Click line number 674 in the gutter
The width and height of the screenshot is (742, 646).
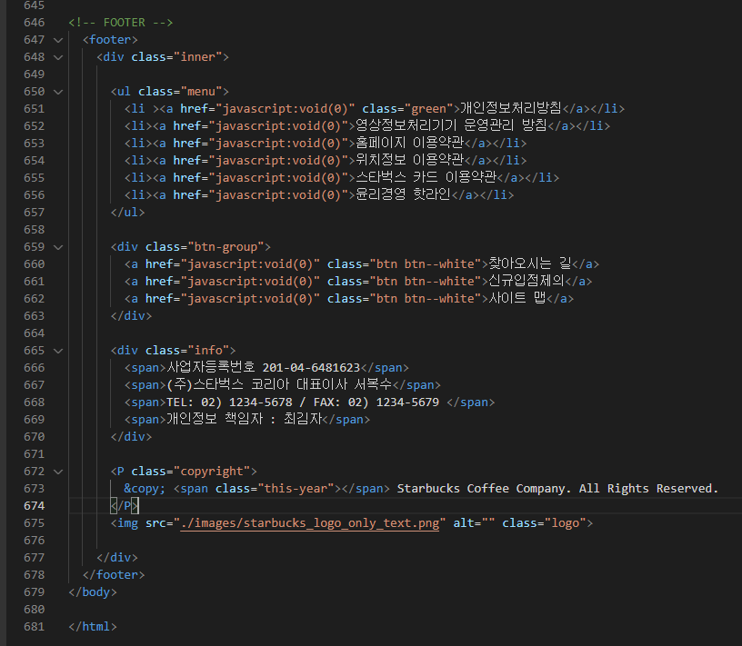point(34,506)
